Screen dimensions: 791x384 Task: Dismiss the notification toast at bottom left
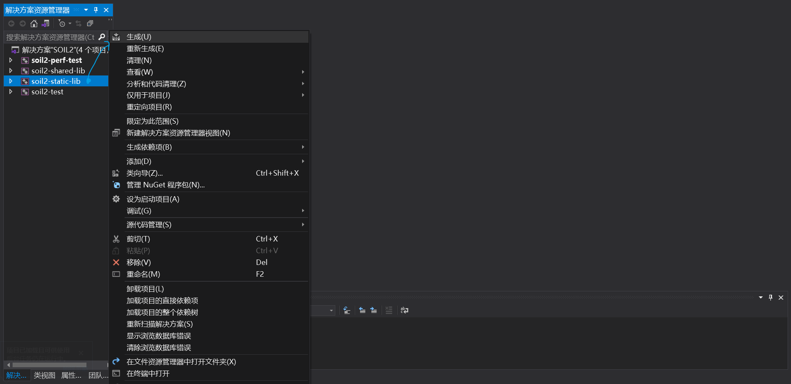pyautogui.click(x=81, y=353)
